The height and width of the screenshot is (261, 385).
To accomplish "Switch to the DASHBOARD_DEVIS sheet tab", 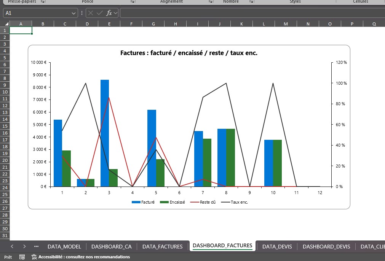I will tap(326, 246).
